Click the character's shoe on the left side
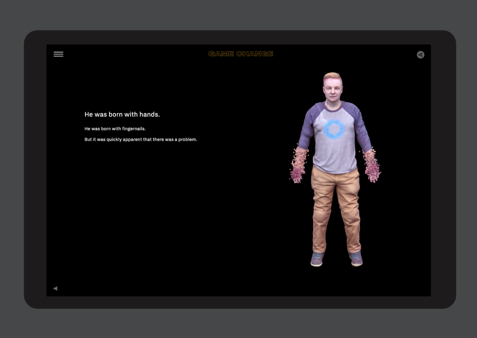This screenshot has height=338, width=477. point(317,259)
